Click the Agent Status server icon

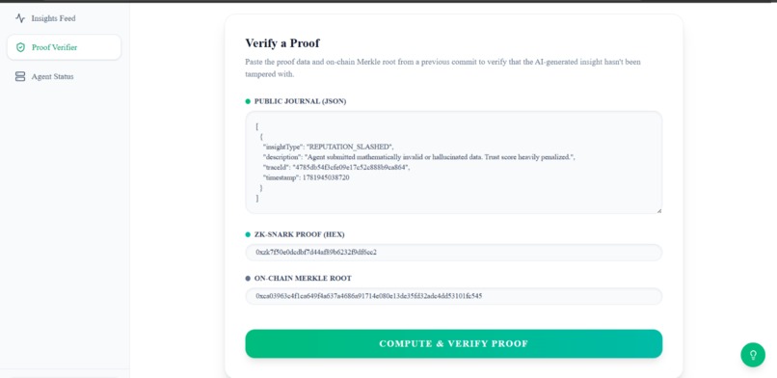(20, 76)
